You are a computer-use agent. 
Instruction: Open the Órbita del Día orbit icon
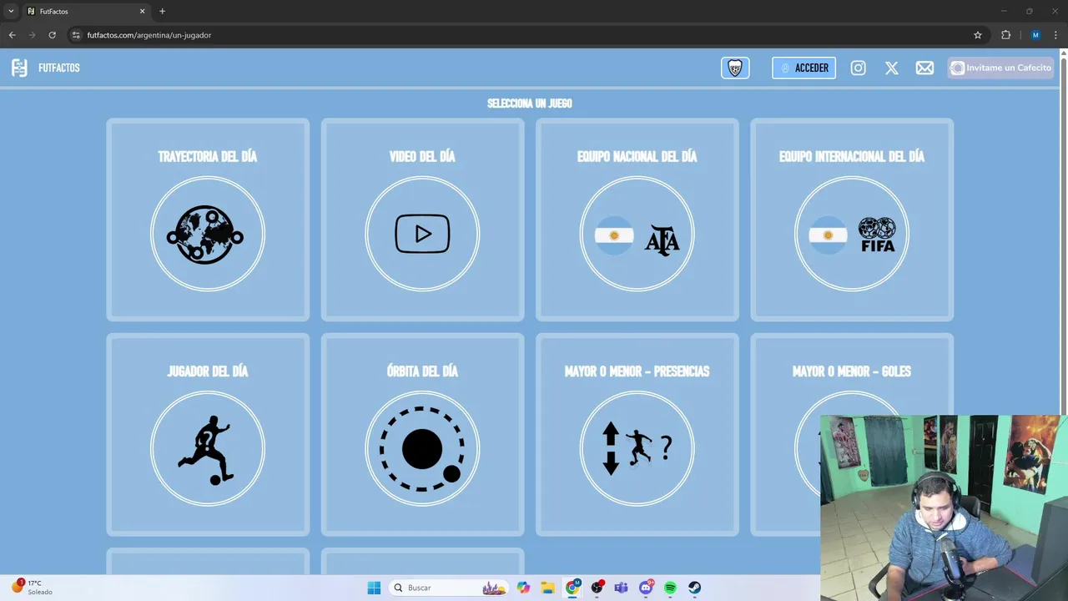pyautogui.click(x=421, y=449)
